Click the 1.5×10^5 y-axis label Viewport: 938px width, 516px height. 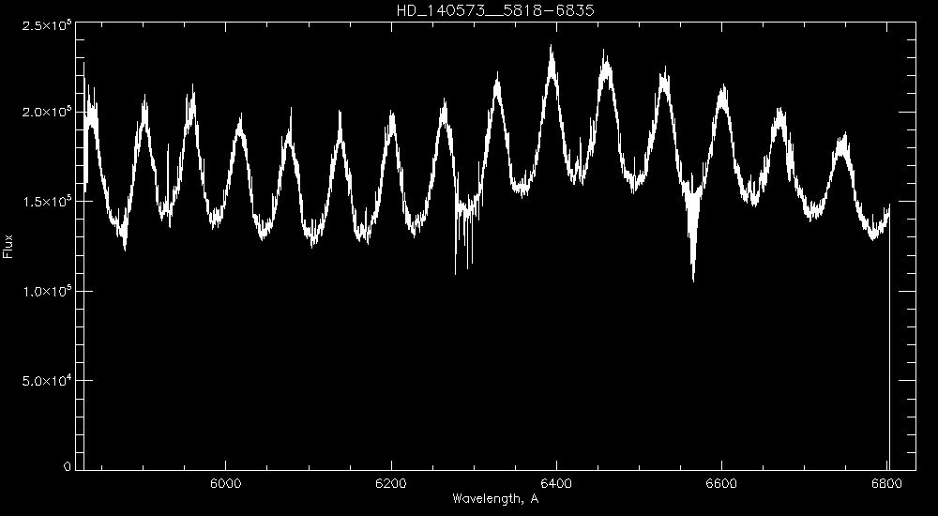47,201
